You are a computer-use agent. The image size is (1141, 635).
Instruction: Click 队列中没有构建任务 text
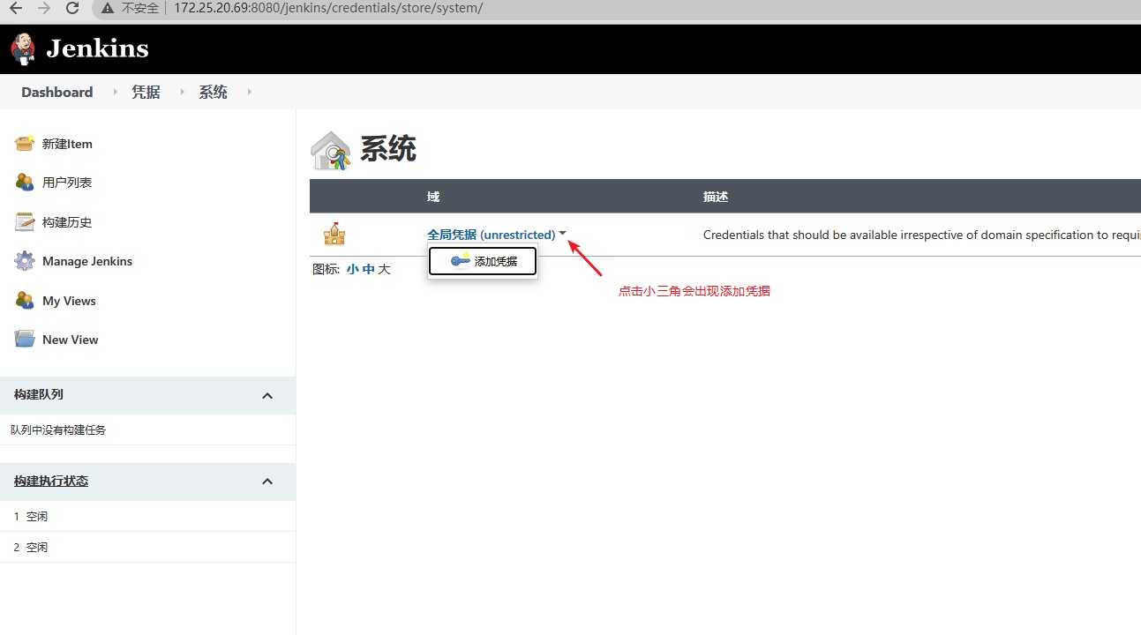[58, 430]
